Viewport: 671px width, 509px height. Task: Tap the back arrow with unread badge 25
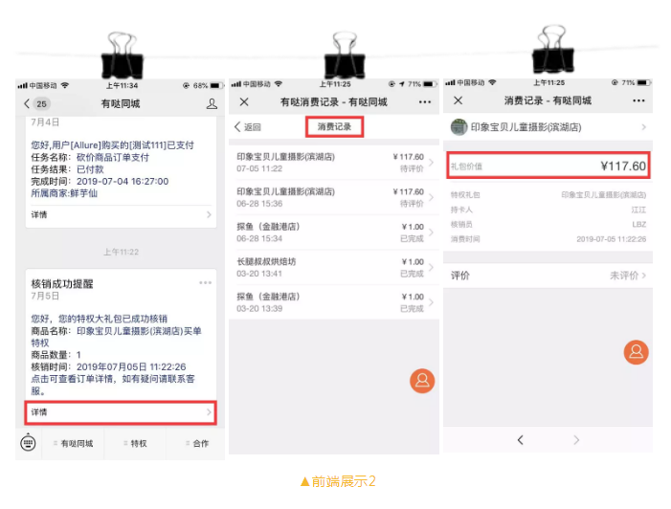pos(36,103)
